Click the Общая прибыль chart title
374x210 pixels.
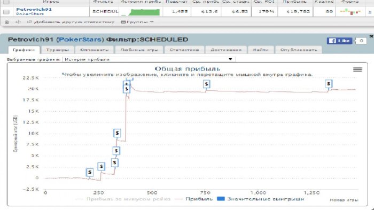[187, 69]
